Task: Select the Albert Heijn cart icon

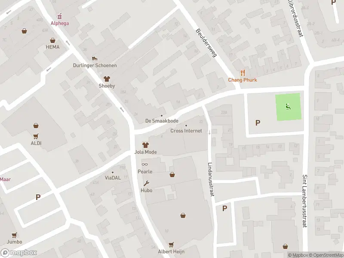Action: pos(171,245)
